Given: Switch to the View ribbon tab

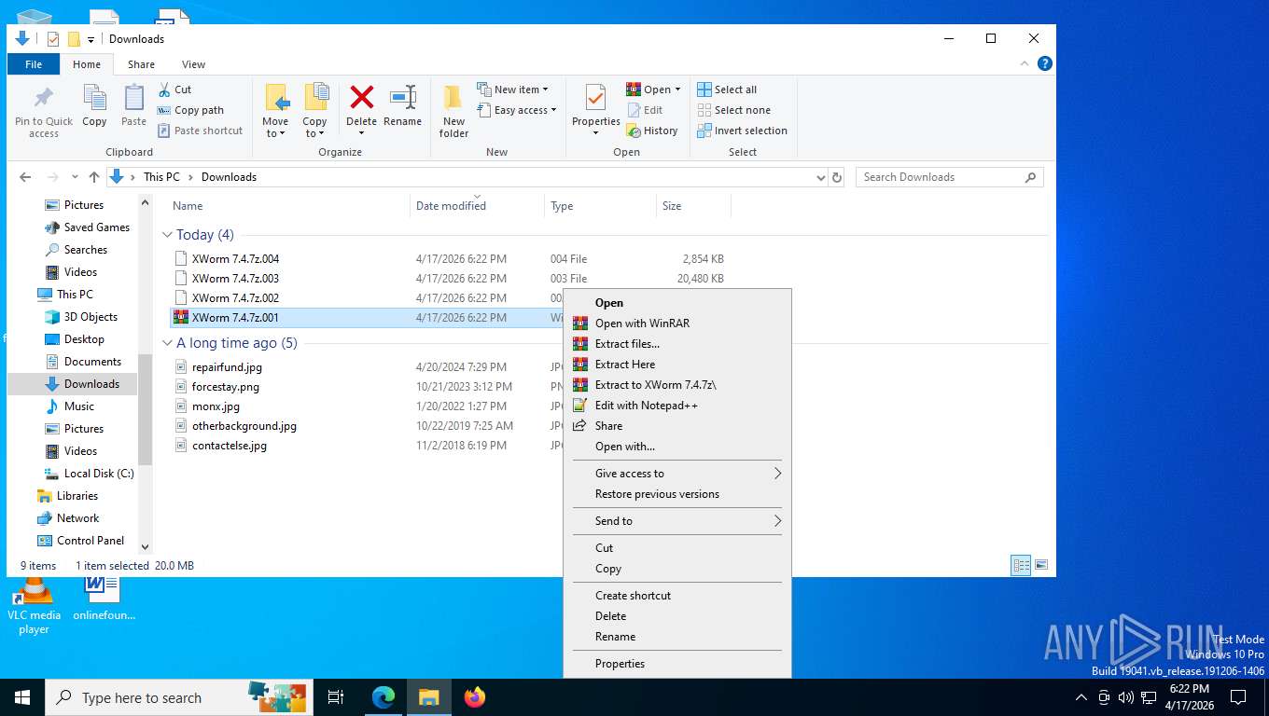Looking at the screenshot, I should pyautogui.click(x=193, y=64).
